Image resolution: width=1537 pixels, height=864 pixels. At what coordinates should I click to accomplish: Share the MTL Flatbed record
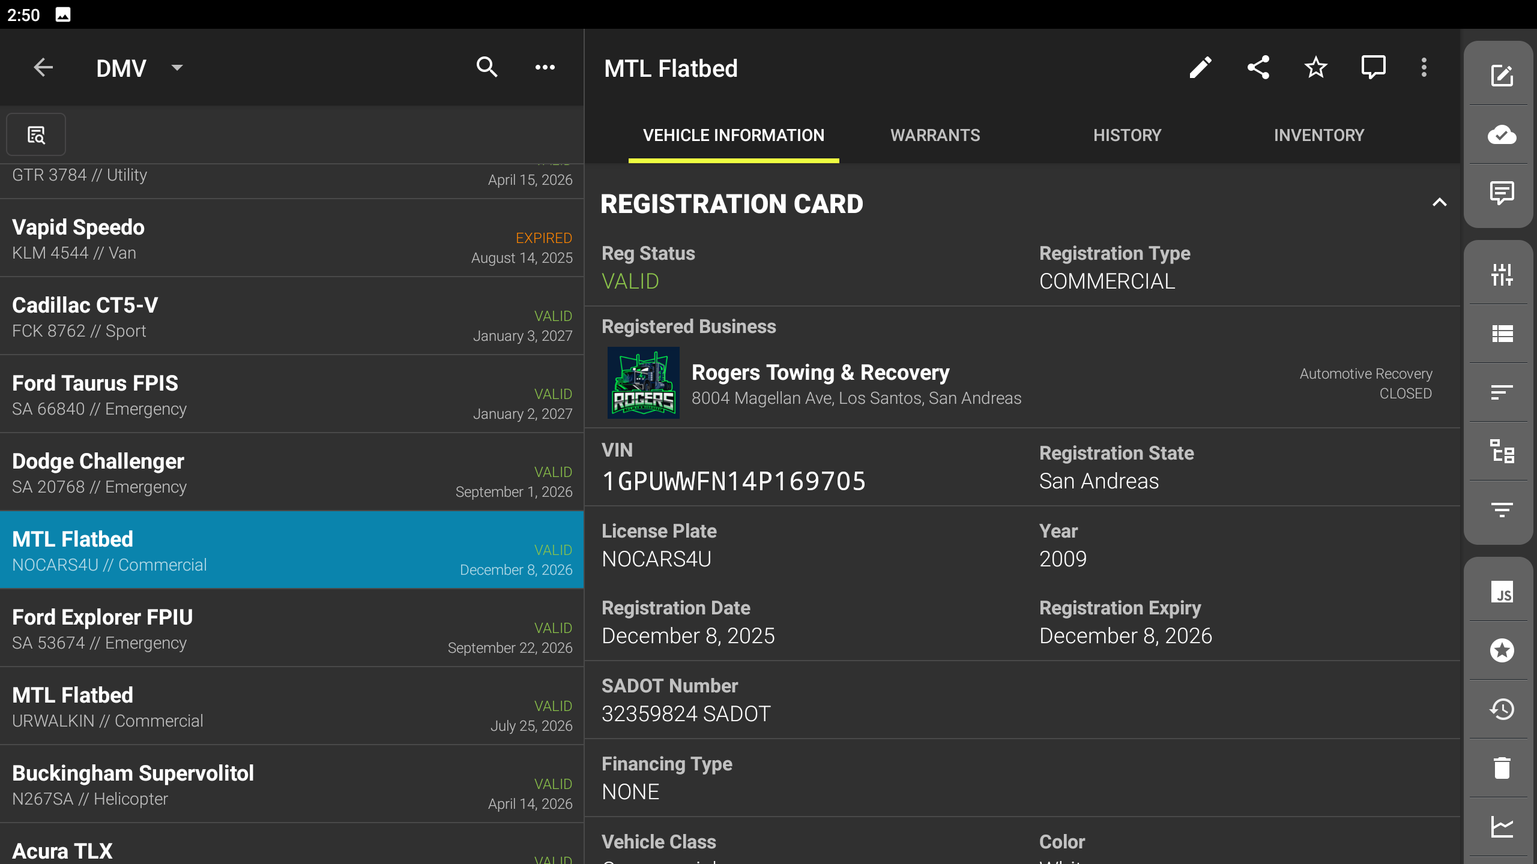pos(1258,68)
